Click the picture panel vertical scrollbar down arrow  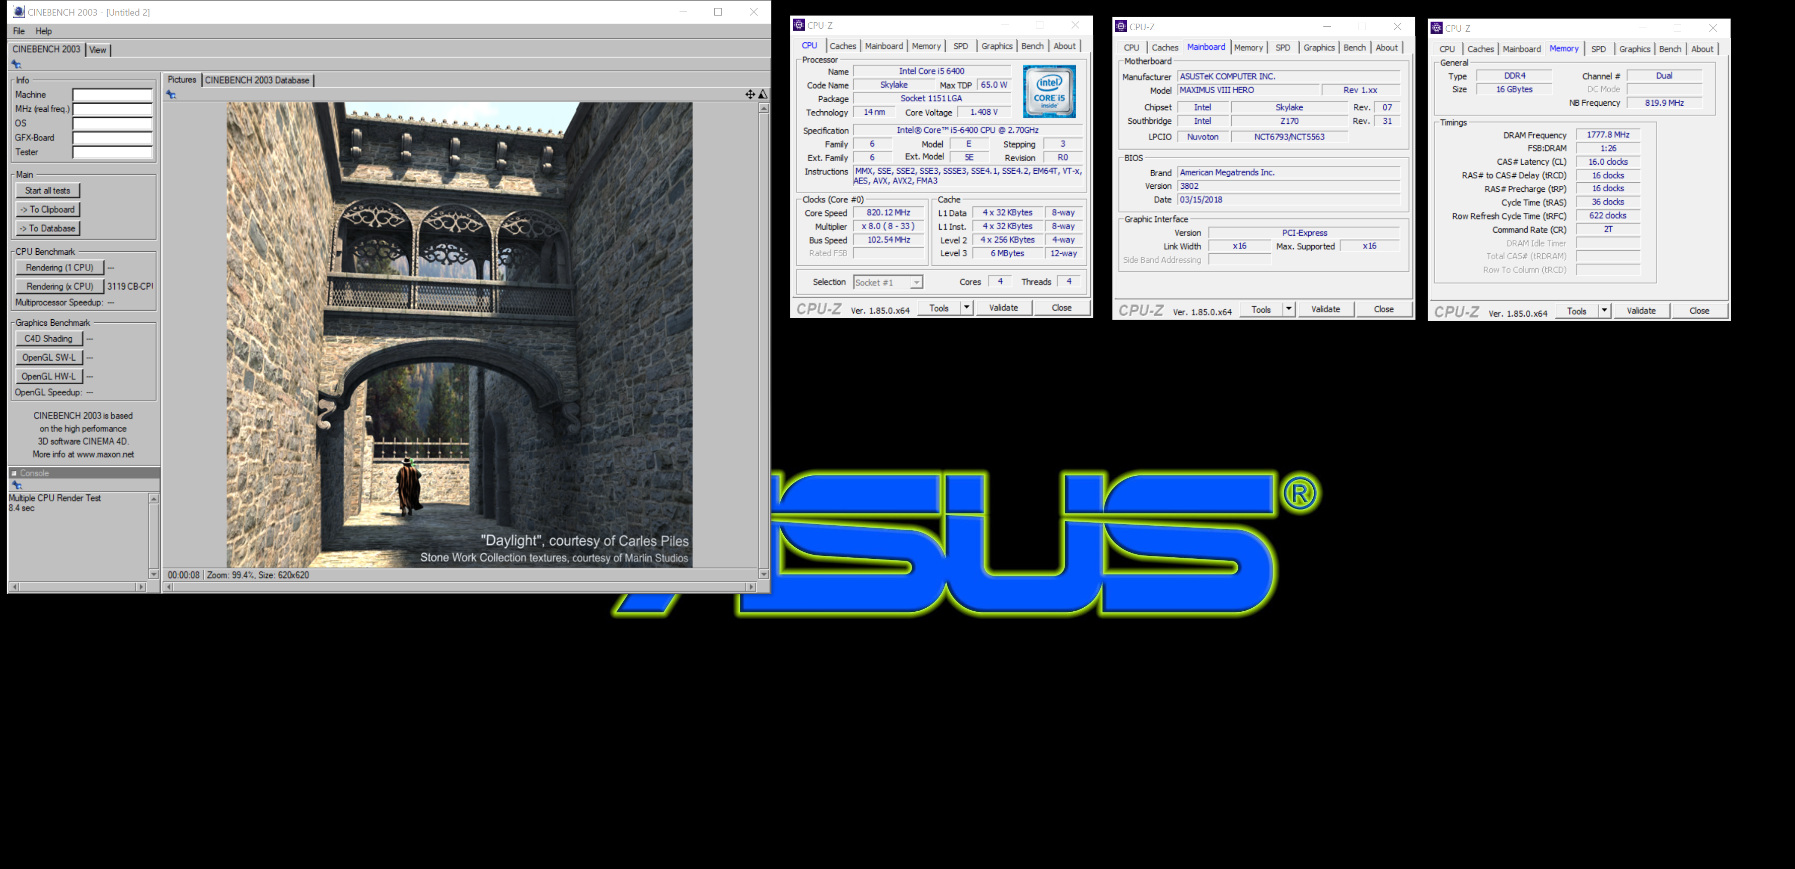click(x=764, y=574)
